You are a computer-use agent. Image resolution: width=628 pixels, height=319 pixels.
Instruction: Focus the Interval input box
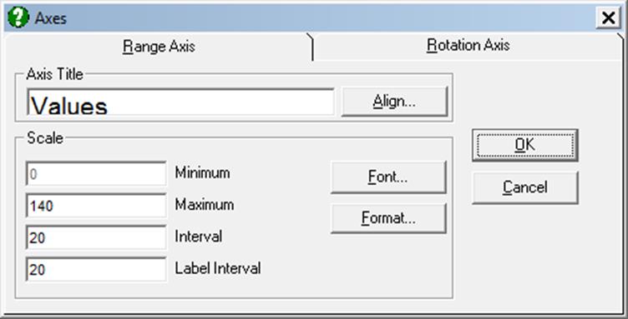tap(96, 237)
